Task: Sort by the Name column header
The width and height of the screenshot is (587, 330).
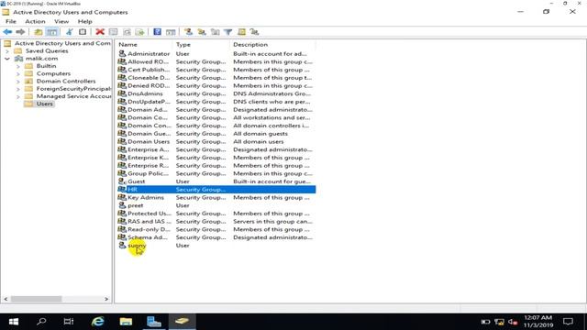Action: 144,45
